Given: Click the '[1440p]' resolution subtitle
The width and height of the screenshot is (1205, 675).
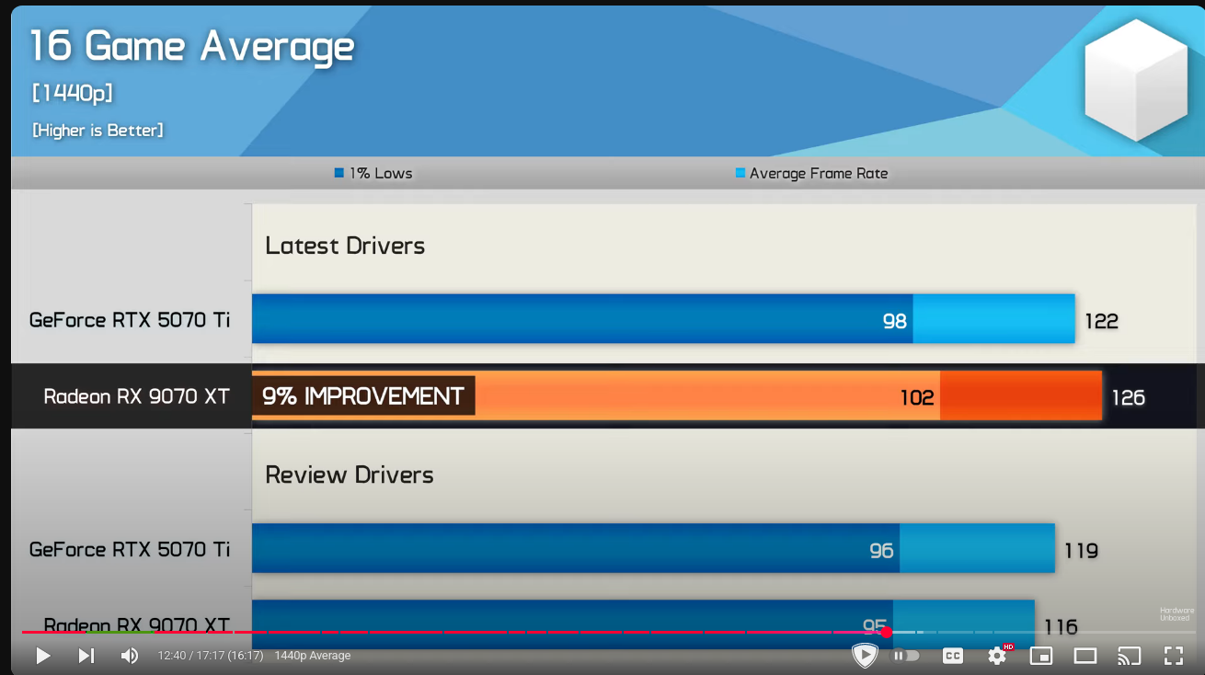Looking at the screenshot, I should pyautogui.click(x=72, y=93).
